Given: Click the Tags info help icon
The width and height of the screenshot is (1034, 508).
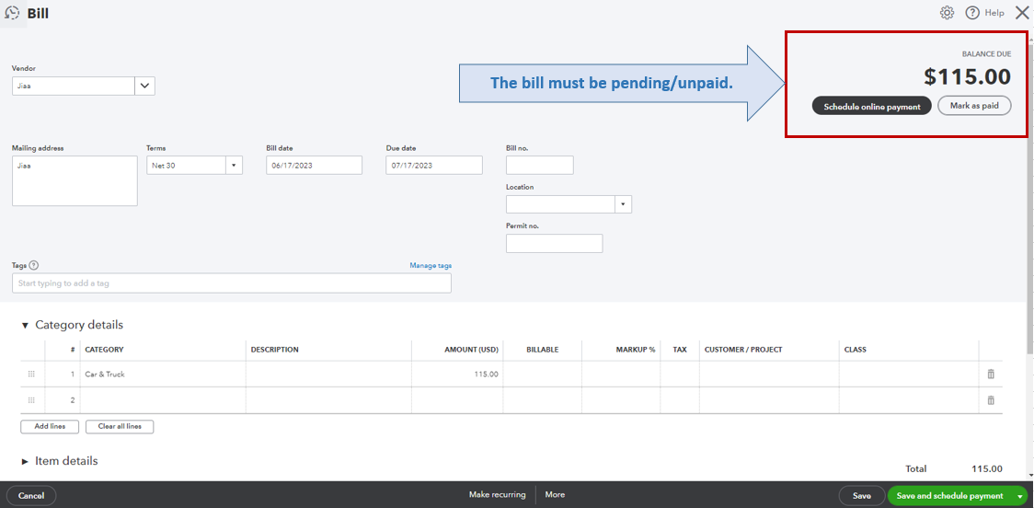Looking at the screenshot, I should click(34, 265).
